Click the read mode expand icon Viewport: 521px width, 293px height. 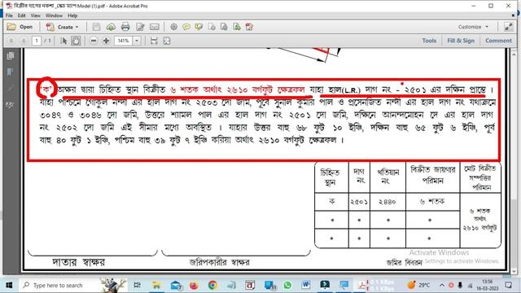pyautogui.click(x=508, y=27)
